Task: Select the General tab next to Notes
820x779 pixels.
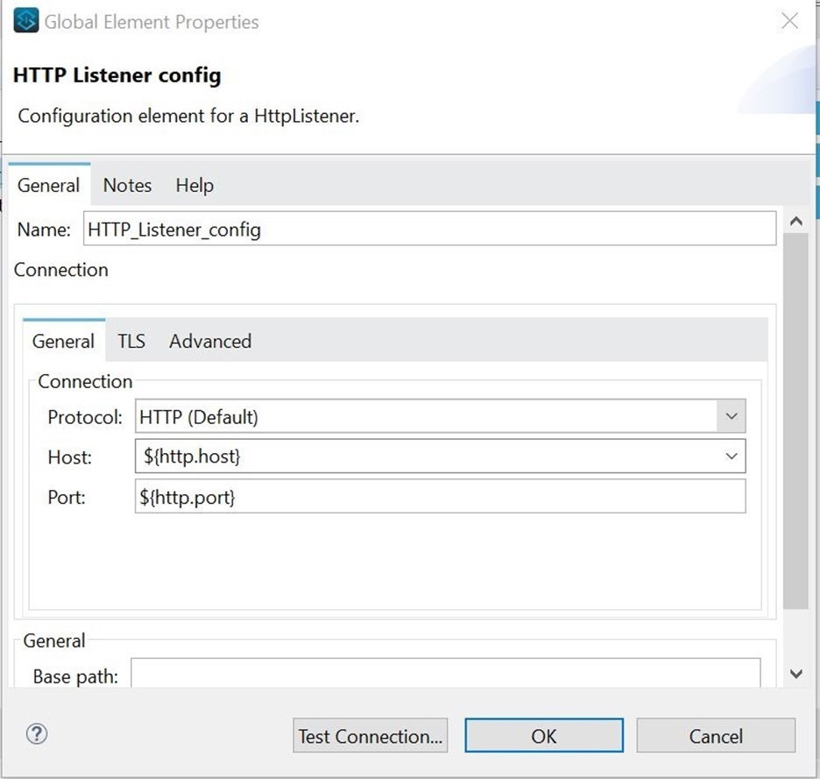Action: (x=49, y=185)
